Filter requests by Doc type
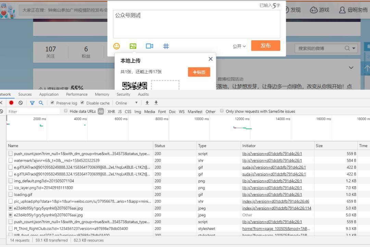 coord(172,111)
